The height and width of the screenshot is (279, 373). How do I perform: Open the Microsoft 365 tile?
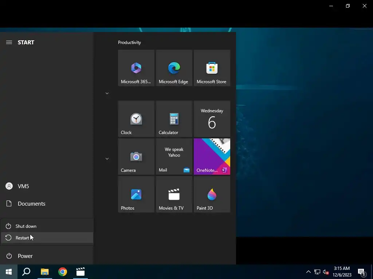(136, 68)
